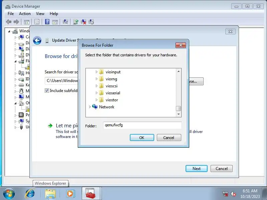Collapse the Other devices node in Device Manager
The height and width of the screenshot is (200, 267).
(x=15, y=103)
